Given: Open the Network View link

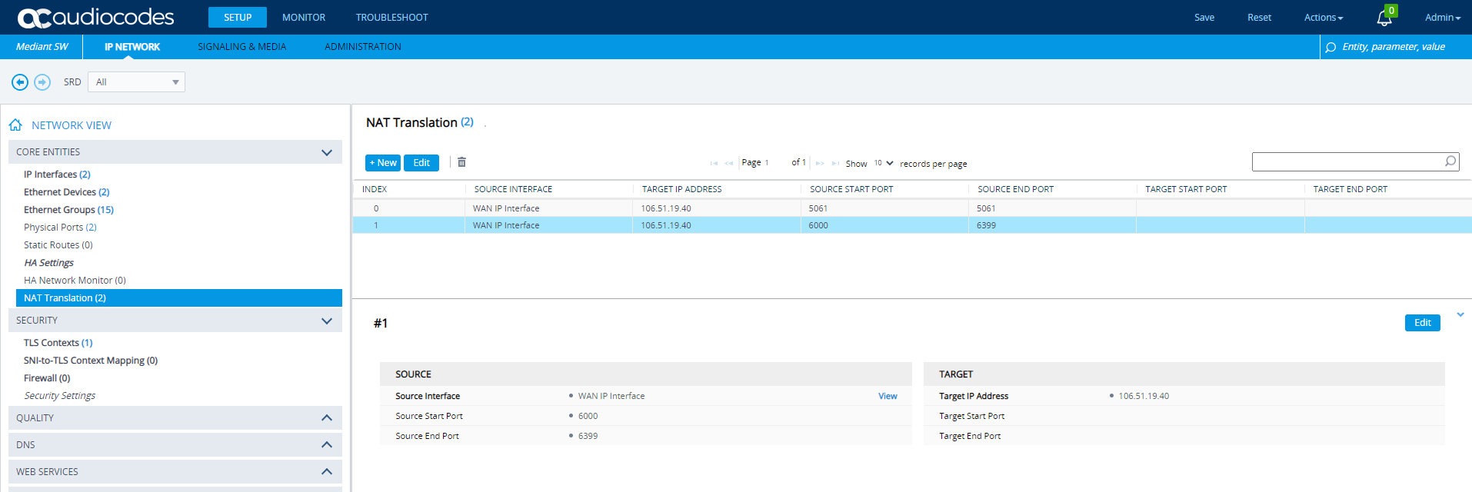Looking at the screenshot, I should [72, 125].
